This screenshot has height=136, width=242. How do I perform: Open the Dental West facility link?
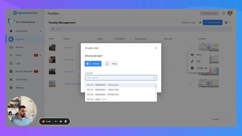69,72
